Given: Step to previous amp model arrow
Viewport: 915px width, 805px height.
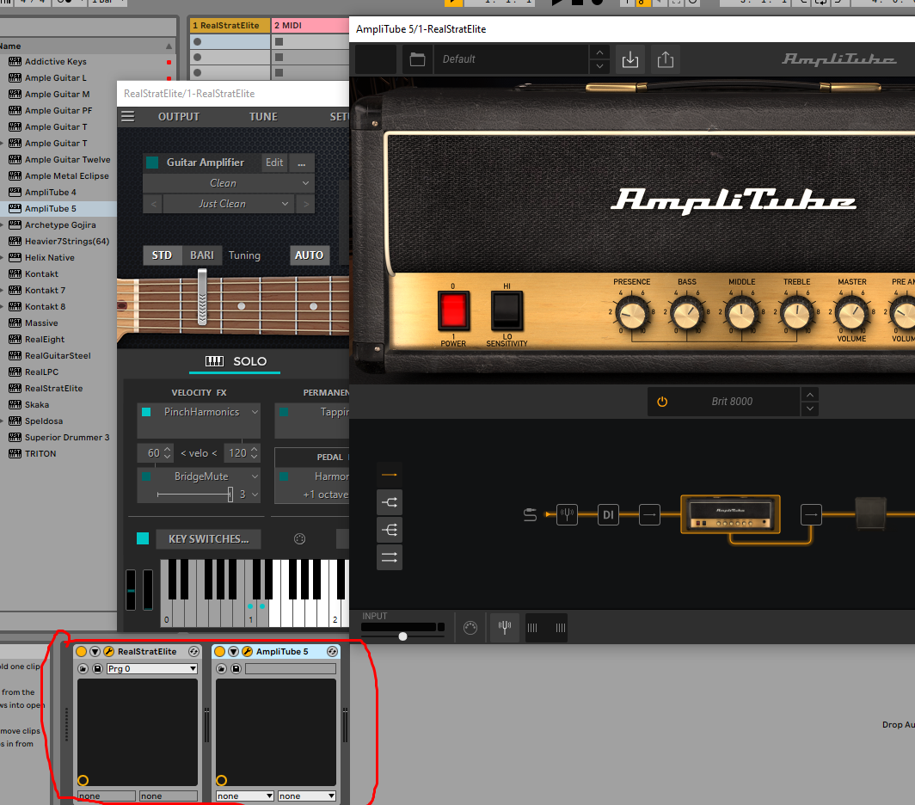Looking at the screenshot, I should [810, 395].
